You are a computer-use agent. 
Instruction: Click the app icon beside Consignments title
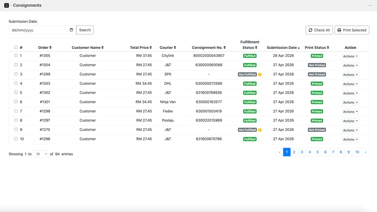pos(7,5)
